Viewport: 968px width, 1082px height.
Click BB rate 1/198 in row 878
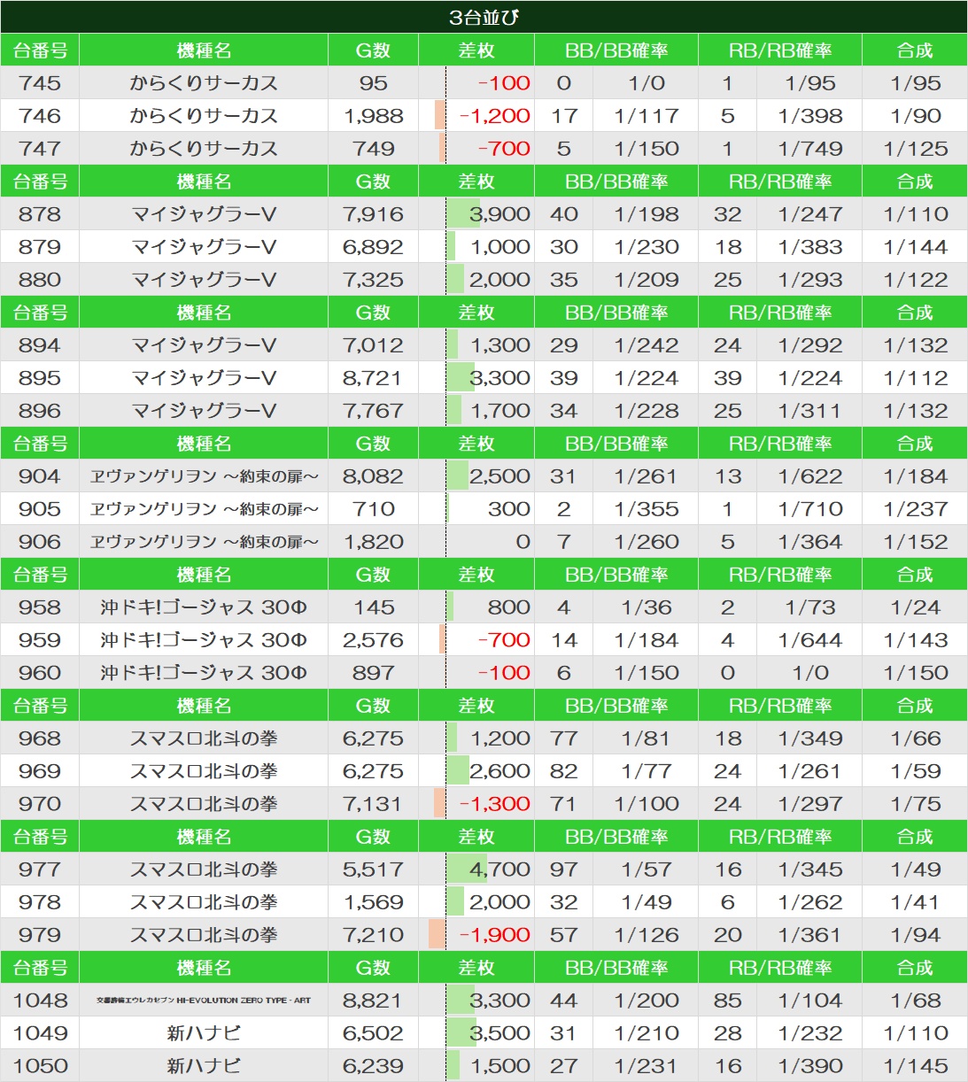(x=647, y=214)
